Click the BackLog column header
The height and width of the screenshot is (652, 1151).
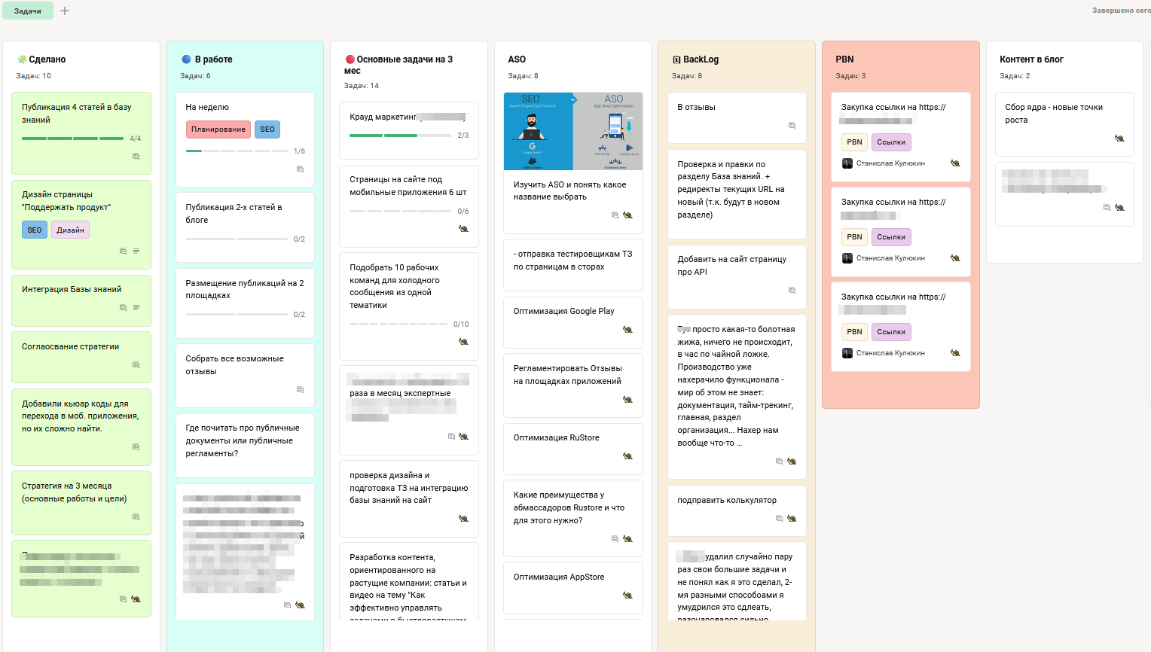tap(700, 59)
